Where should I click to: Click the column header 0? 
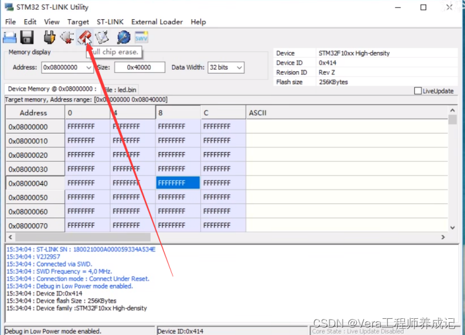(x=87, y=112)
